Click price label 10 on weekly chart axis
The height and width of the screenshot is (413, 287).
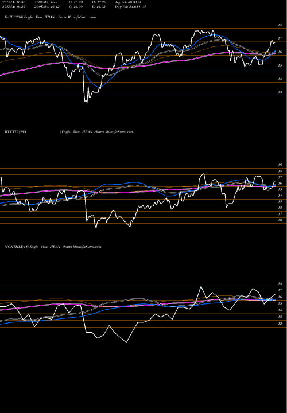(280, 220)
